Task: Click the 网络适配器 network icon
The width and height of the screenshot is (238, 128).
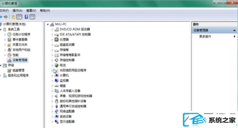Action: 57,111
